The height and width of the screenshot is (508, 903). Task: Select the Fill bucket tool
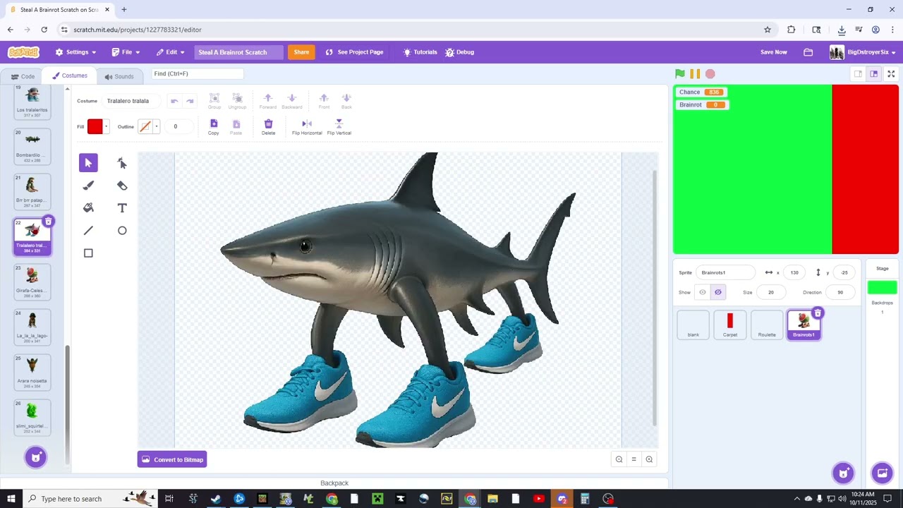88,208
